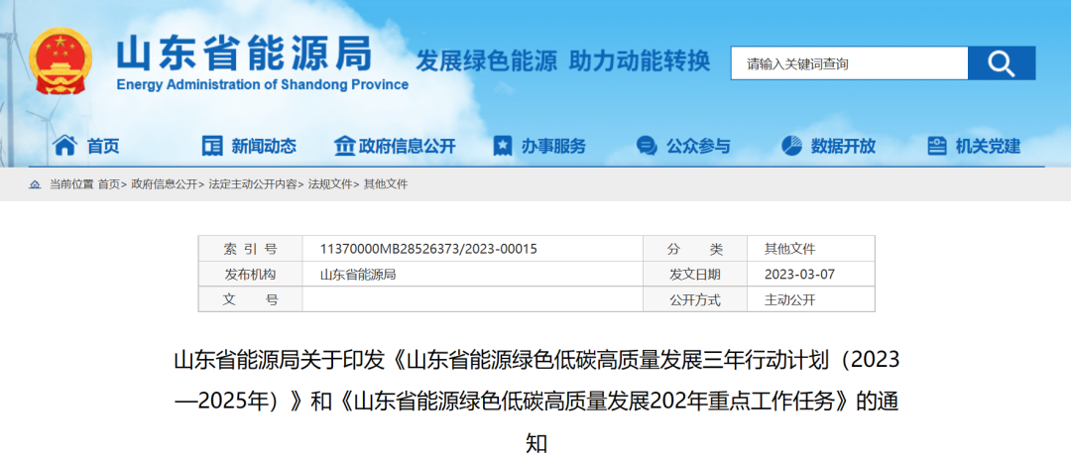Click the star bookmark icon beside 办事服务
The image size is (1071, 459).
(x=503, y=146)
